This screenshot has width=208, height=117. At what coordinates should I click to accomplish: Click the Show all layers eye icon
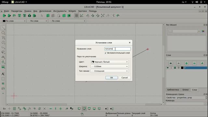171,63
